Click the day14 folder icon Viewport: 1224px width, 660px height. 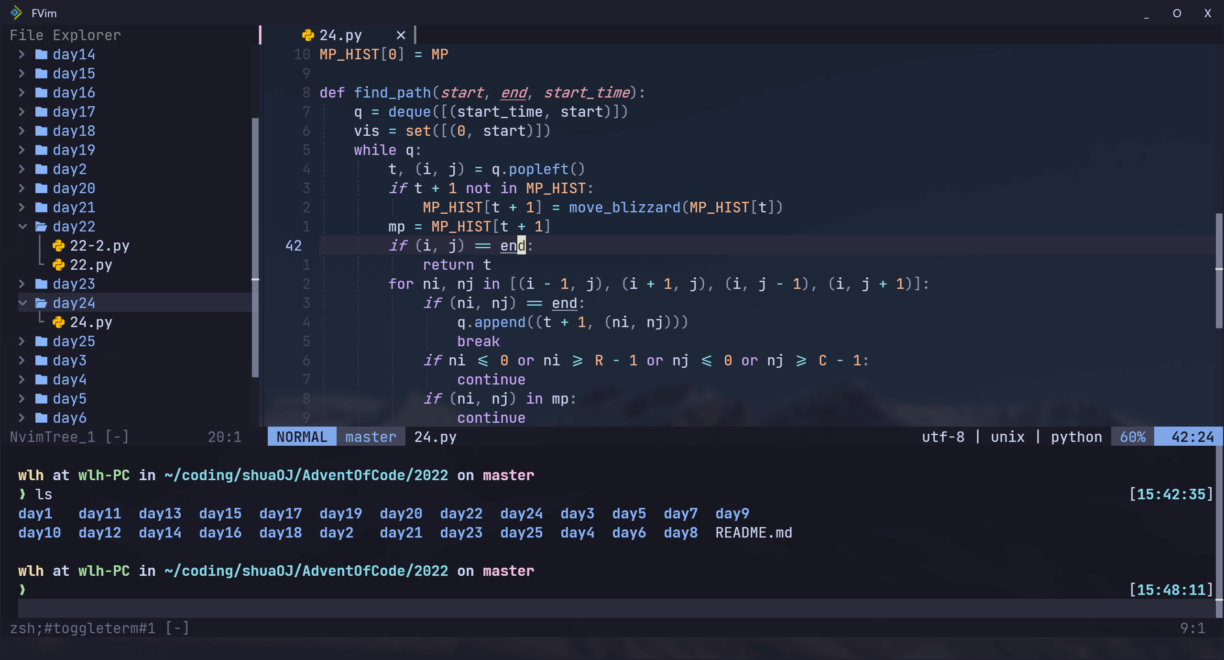pyautogui.click(x=42, y=55)
